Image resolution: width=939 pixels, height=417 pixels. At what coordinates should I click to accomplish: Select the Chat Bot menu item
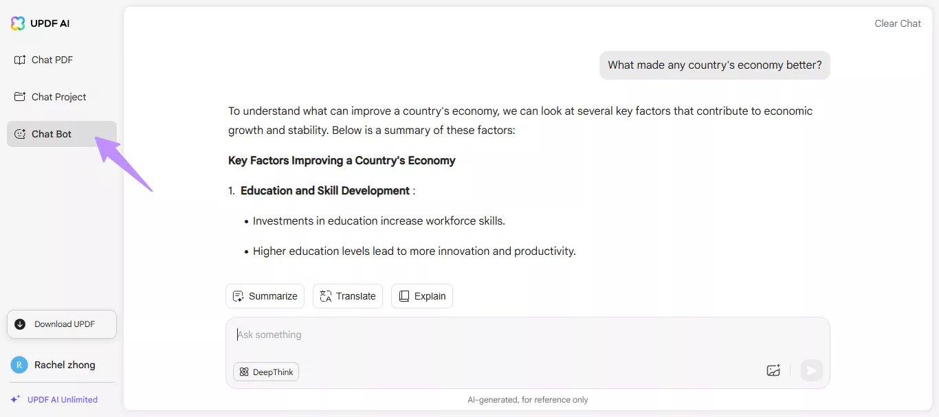click(62, 134)
